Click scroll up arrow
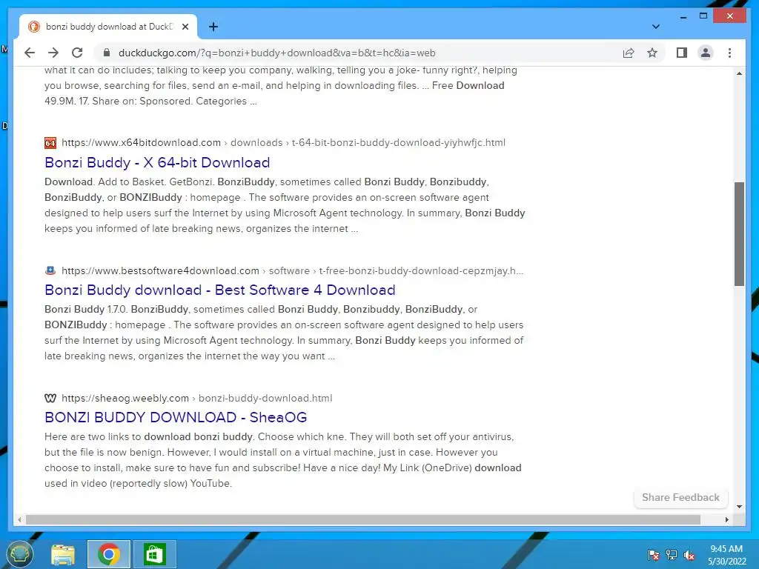The width and height of the screenshot is (759, 569). pyautogui.click(x=739, y=73)
